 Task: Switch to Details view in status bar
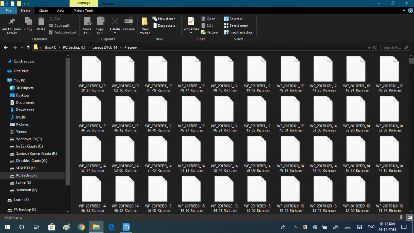coord(402,217)
